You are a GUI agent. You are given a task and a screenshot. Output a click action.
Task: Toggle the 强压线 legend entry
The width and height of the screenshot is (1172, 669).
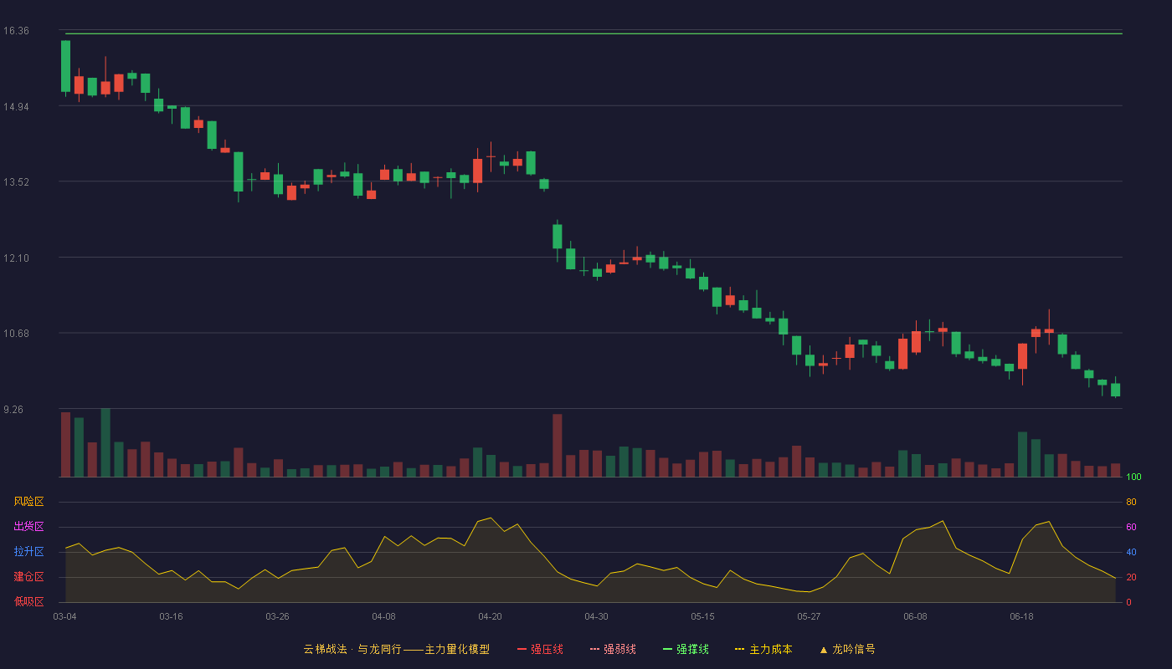tap(540, 649)
